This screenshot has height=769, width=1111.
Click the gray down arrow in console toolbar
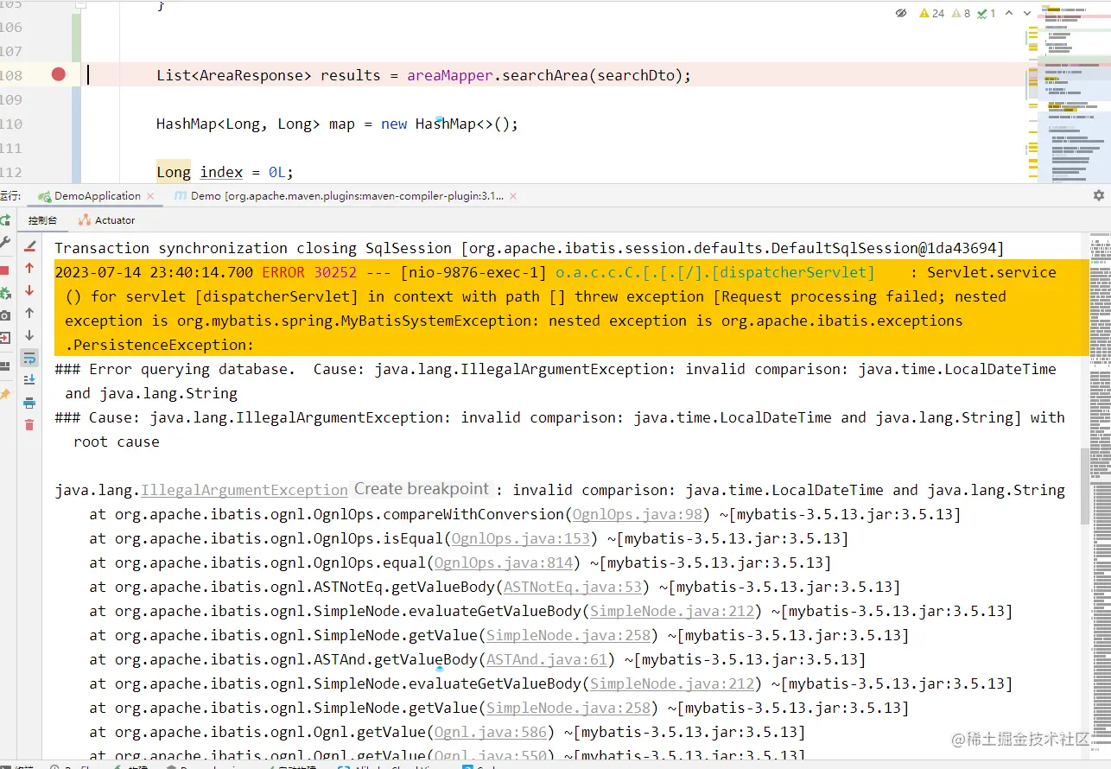coord(29,336)
